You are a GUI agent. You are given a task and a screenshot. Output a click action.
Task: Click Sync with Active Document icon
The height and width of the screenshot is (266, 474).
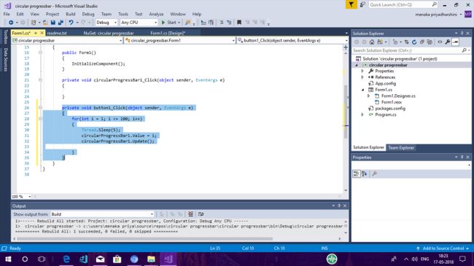pos(406,42)
